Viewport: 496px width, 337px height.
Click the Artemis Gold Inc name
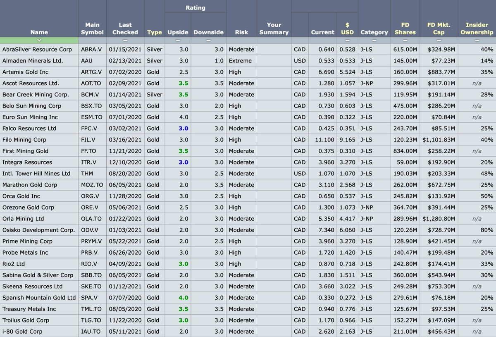point(25,72)
